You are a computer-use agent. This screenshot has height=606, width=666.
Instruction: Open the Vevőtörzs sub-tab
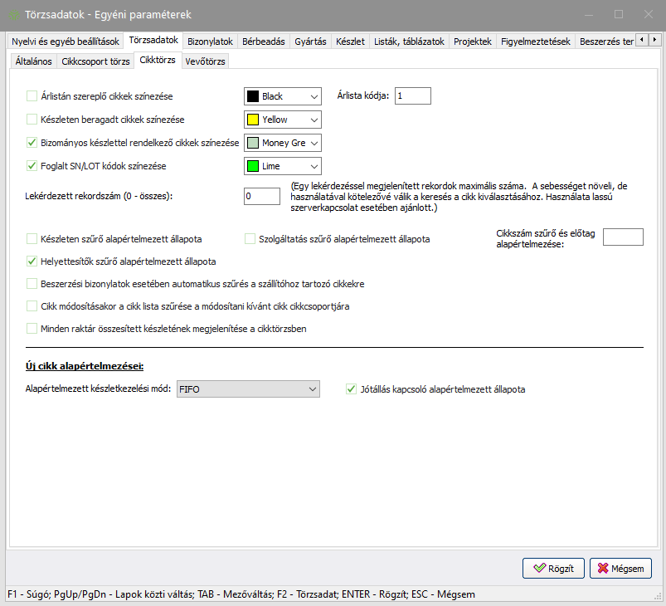204,61
